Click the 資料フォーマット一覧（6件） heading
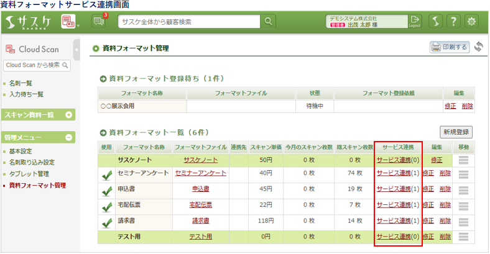Image resolution: width=490 pixels, height=254 pixels. click(159, 133)
